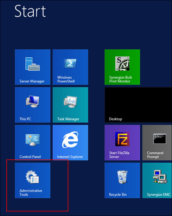Click the Server Manager text label

pyautogui.click(x=32, y=81)
